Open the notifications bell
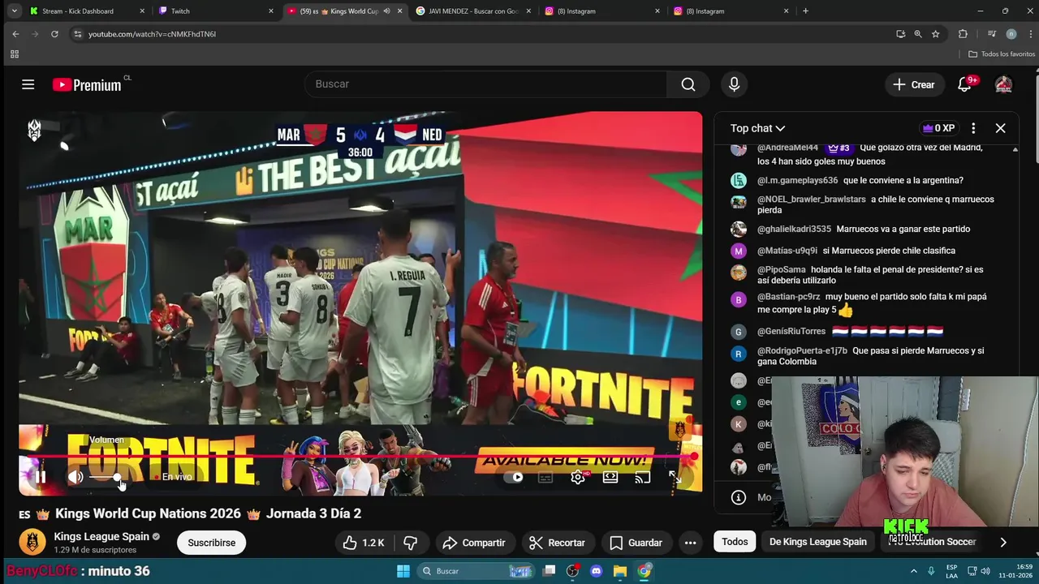The height and width of the screenshot is (584, 1039). [964, 84]
